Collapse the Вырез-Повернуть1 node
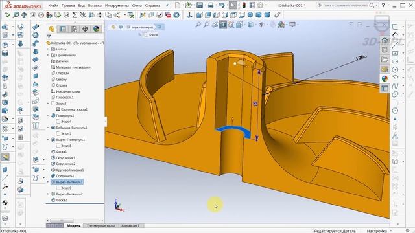This screenshot has height=233, width=415. pos(48,140)
